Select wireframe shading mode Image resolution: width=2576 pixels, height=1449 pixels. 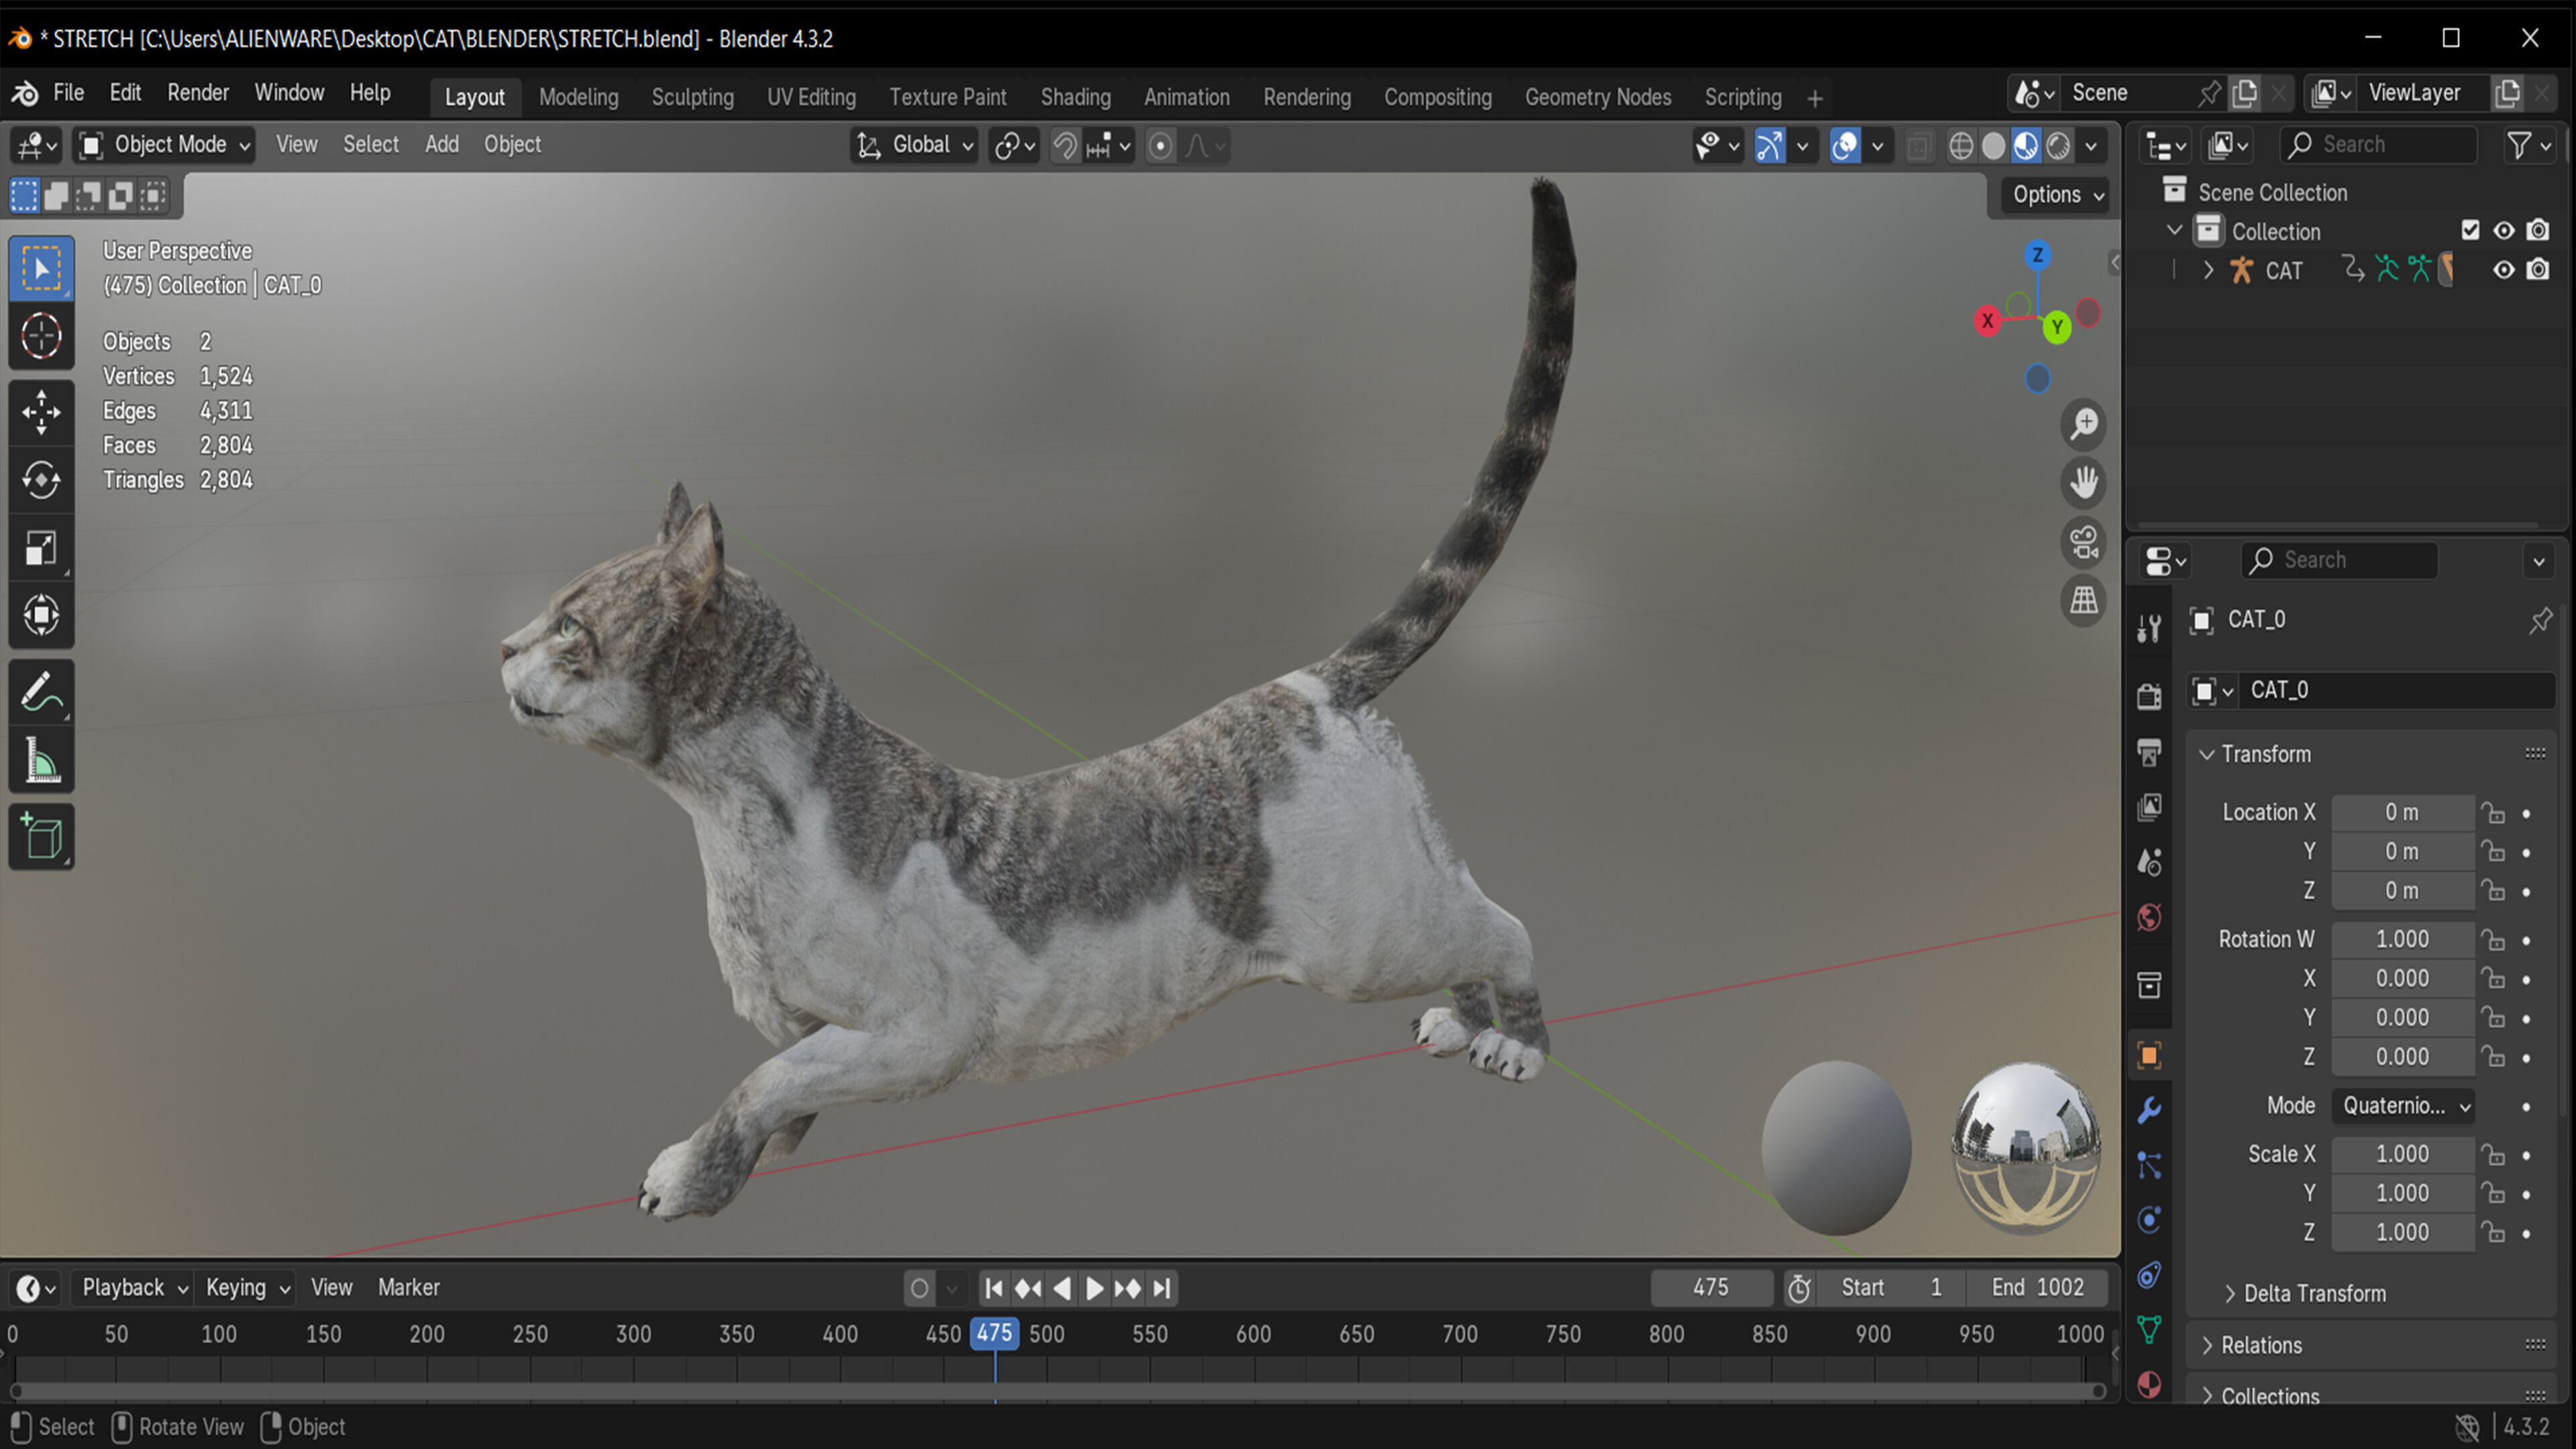click(x=1961, y=146)
